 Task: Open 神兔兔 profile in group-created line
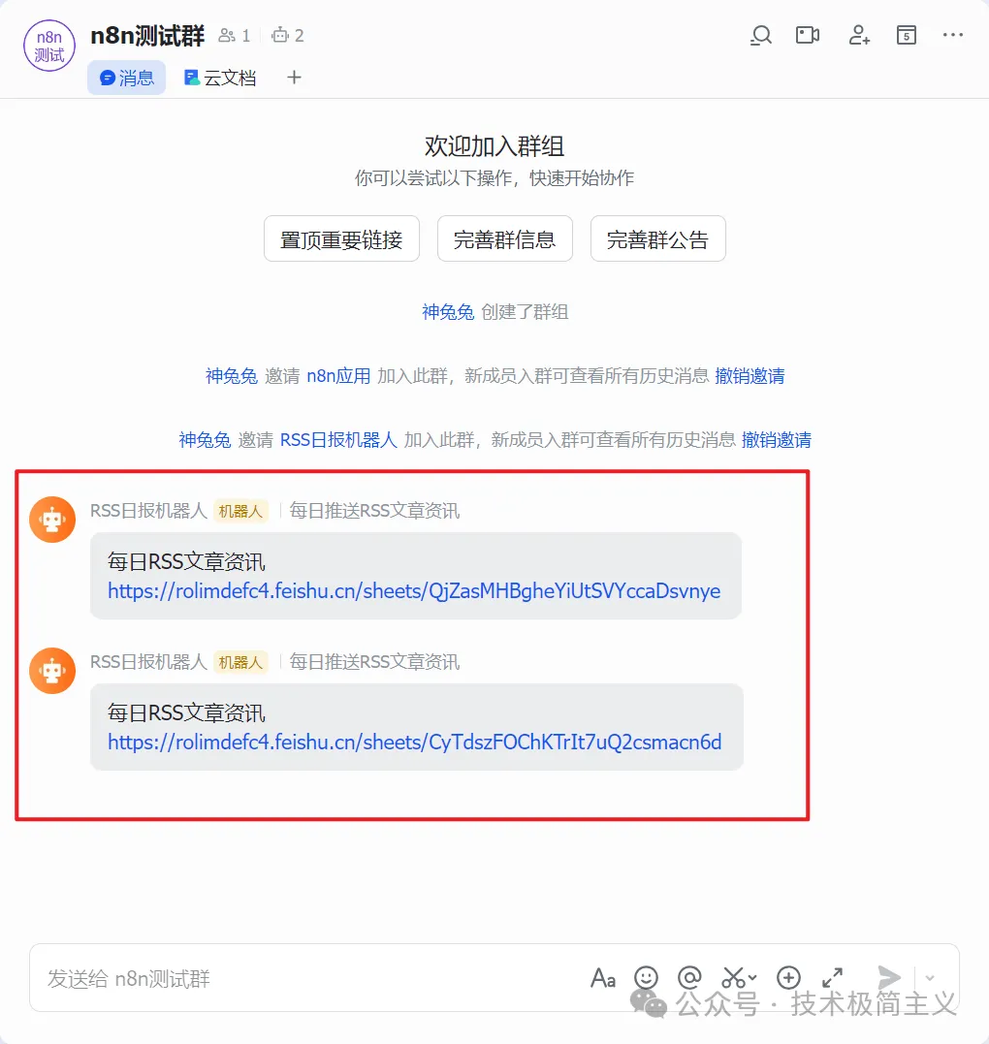tap(448, 312)
